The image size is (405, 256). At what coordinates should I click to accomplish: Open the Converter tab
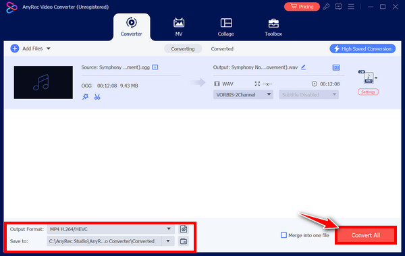131,27
